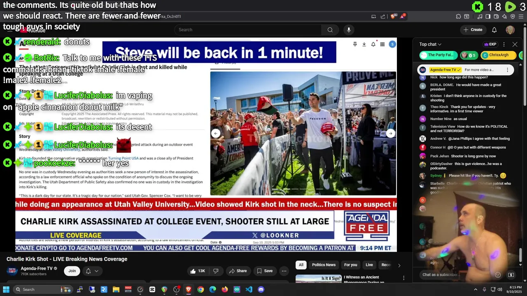Screen dimensions: 527x296
Task: Click the install app icon in address bar
Action: (373, 16)
